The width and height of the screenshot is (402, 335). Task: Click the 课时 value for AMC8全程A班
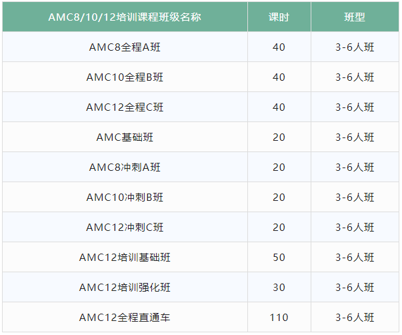click(x=279, y=47)
